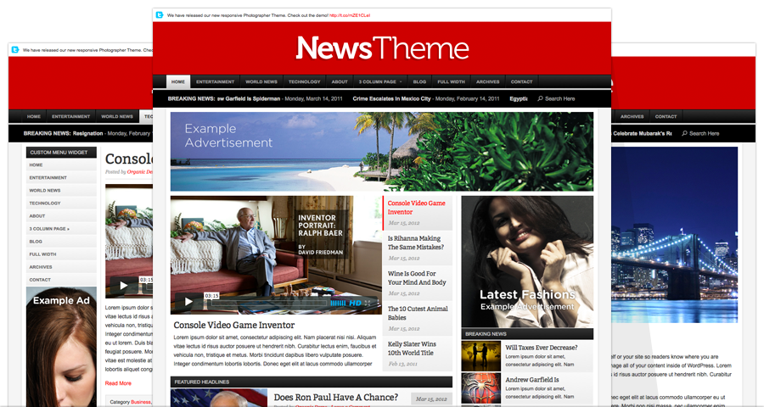Click Entertainment in Custom Menu Widget
This screenshot has height=407, width=764.
(x=61, y=177)
